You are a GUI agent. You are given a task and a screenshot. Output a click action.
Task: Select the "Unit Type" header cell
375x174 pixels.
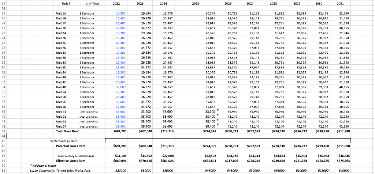tap(92, 4)
